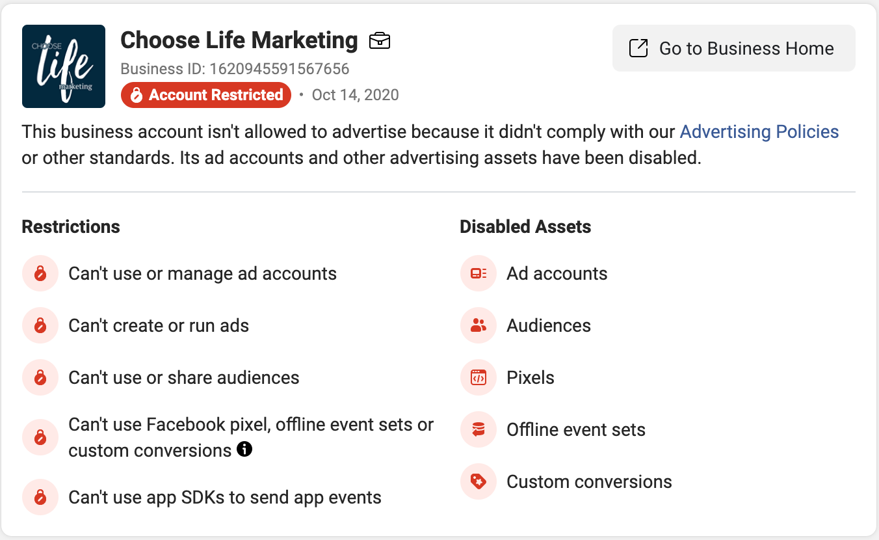879x540 pixels.
Task: Click the Restrictions heading
Action: pos(71,227)
